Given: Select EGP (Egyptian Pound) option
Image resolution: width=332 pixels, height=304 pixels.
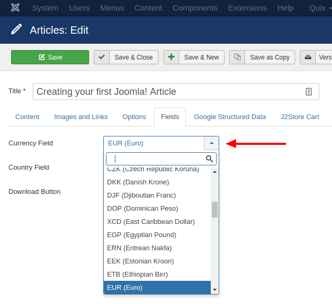Looking at the screenshot, I should pyautogui.click(x=157, y=235).
